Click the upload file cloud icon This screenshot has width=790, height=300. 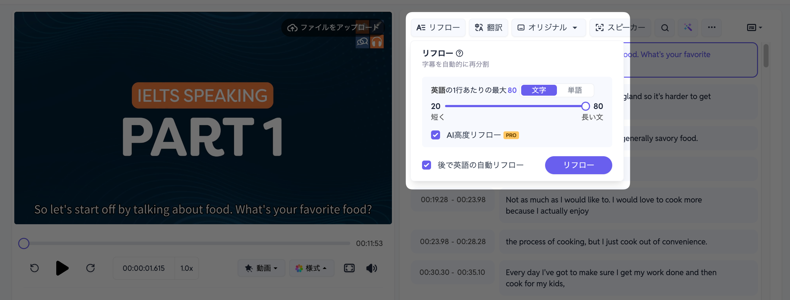(292, 28)
